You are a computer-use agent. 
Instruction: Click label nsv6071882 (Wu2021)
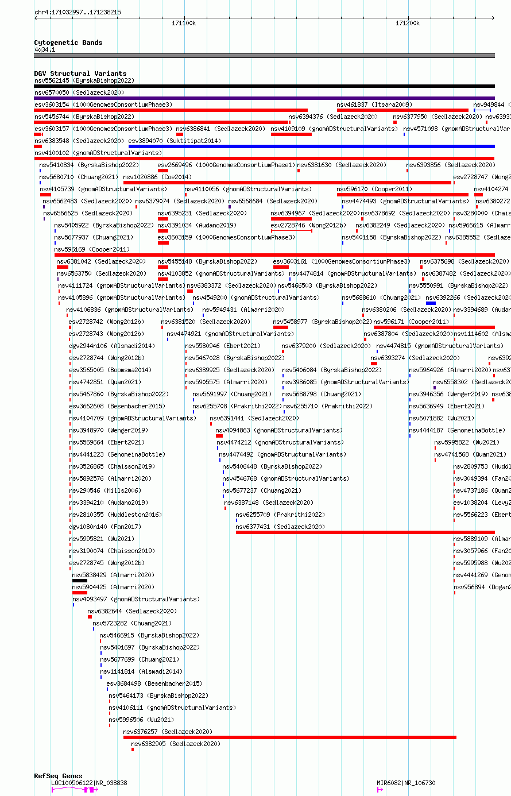point(442,418)
